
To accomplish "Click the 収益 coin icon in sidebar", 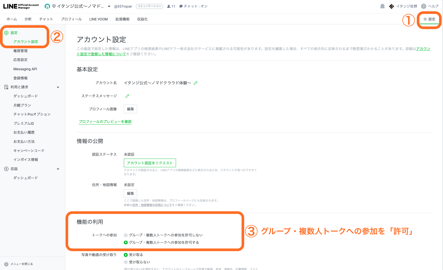I will click(6, 169).
